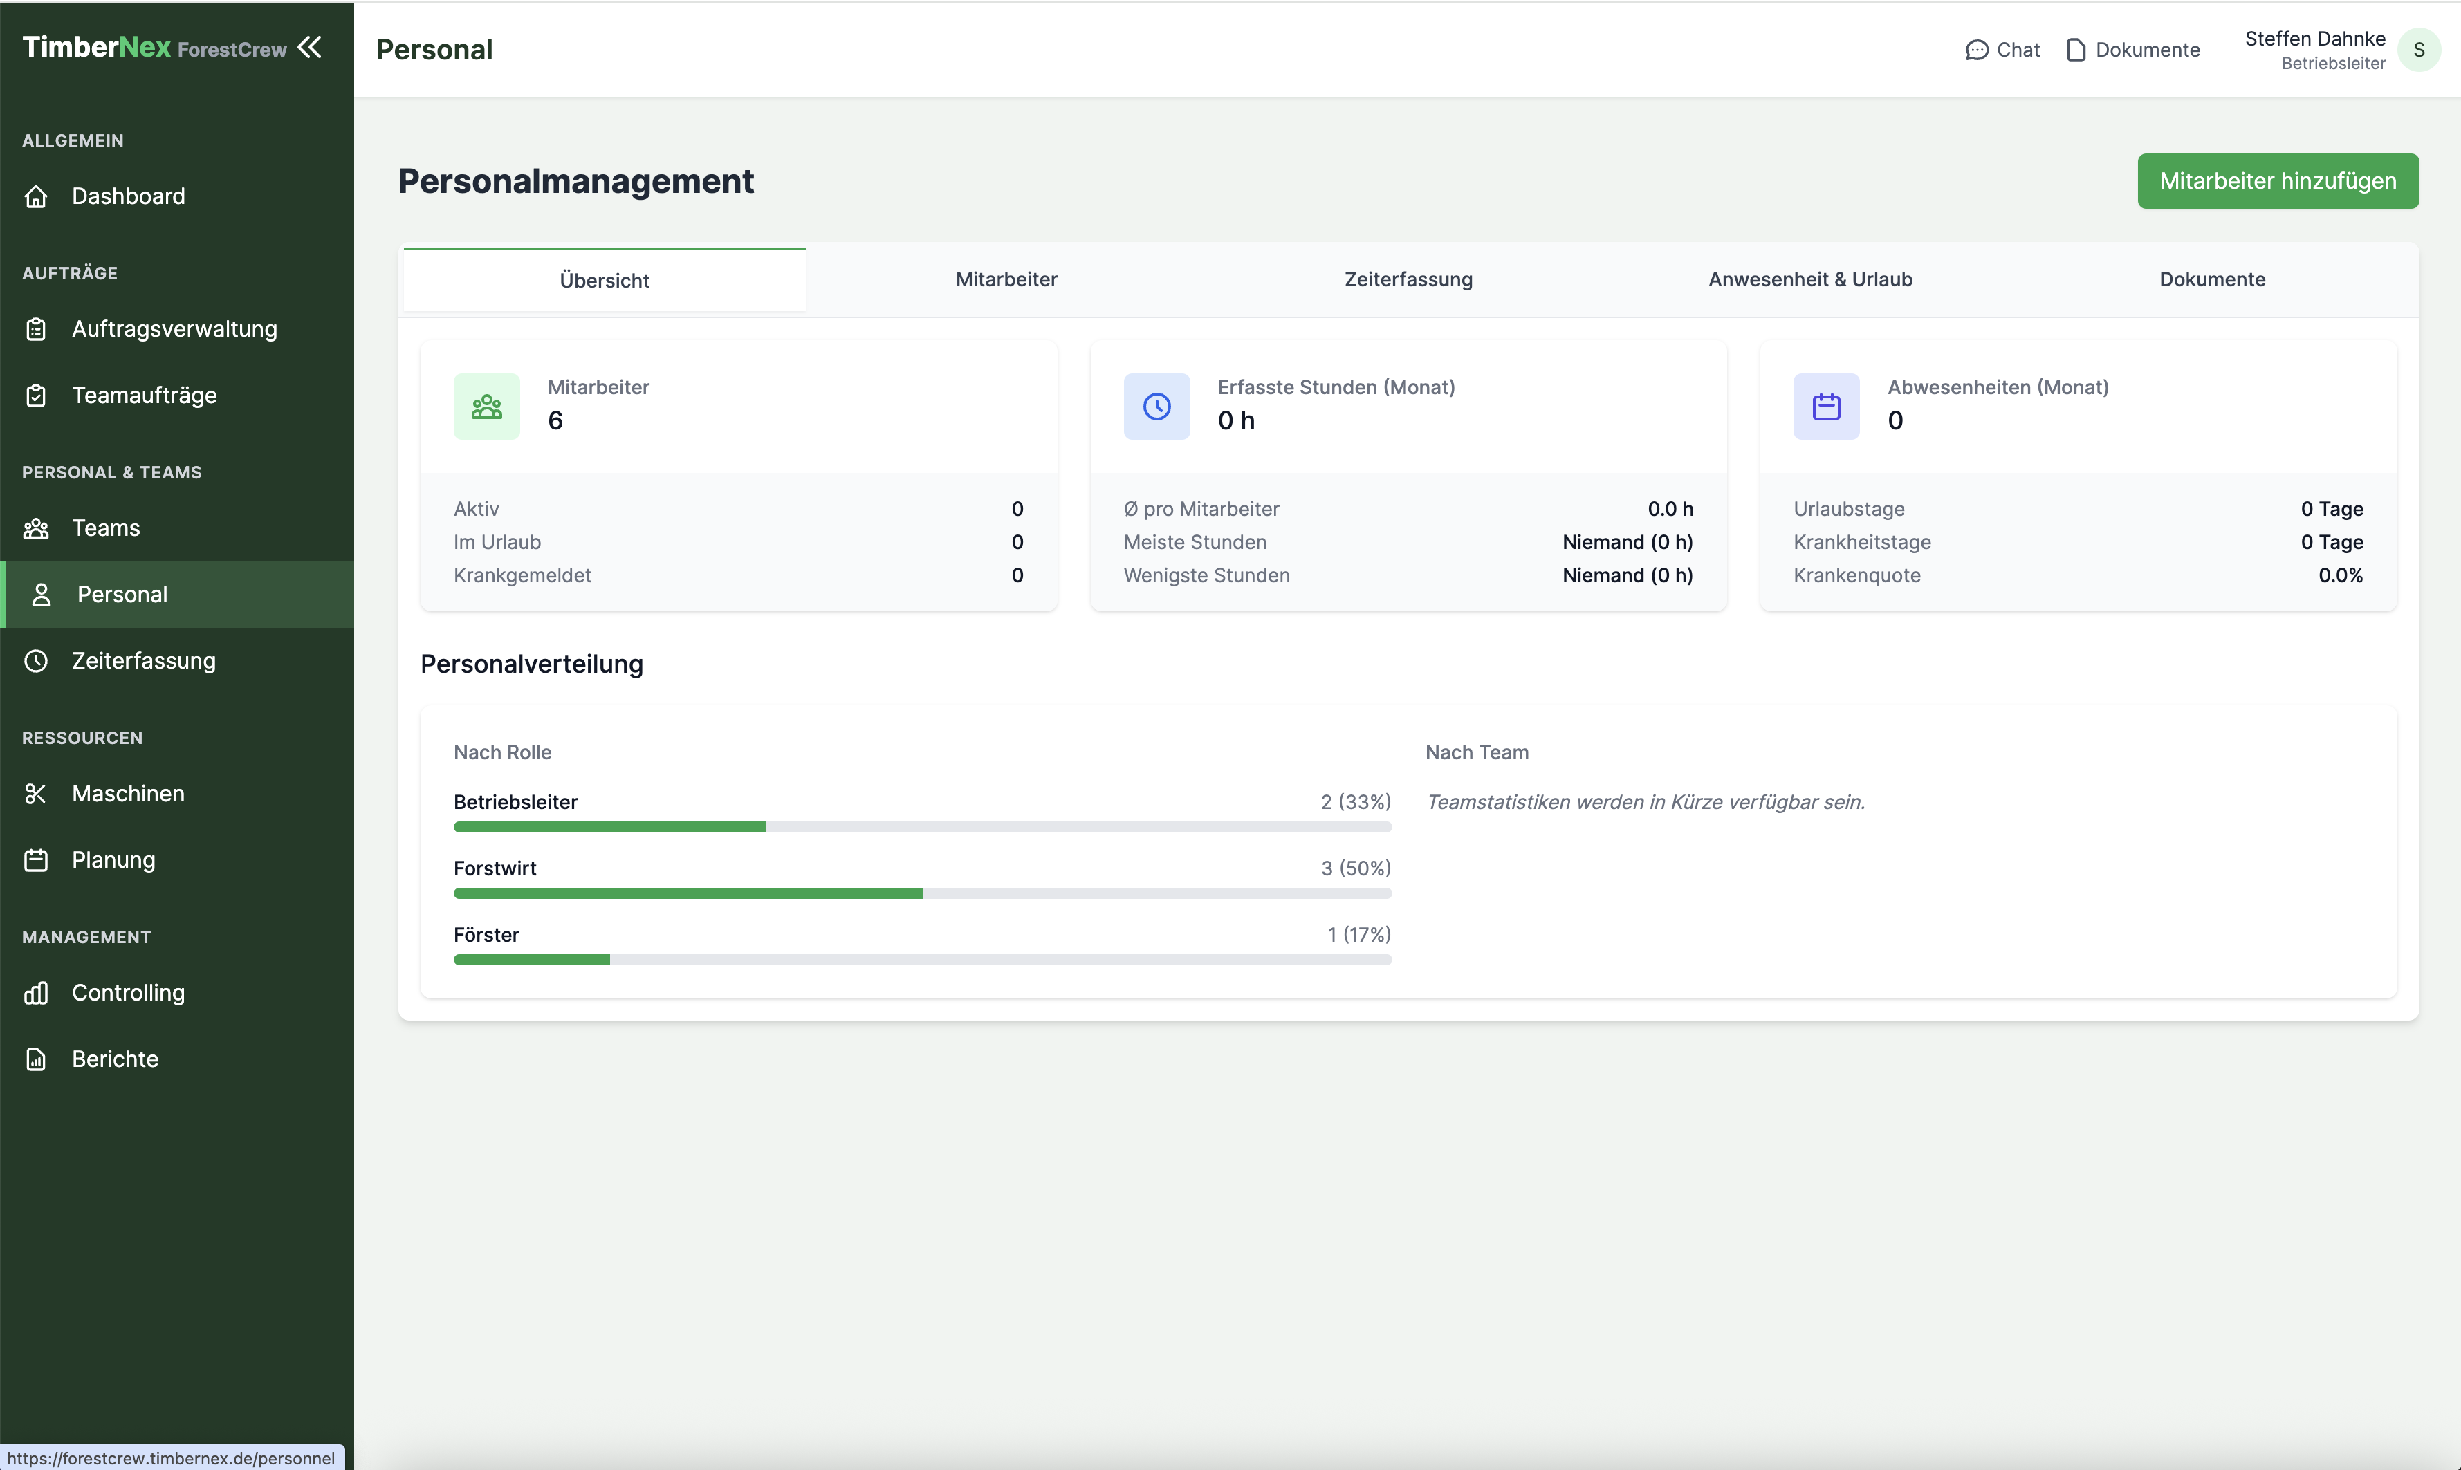Open Auftragsverwaltung clipboard icon
This screenshot has height=1470, width=2461.
[36, 329]
